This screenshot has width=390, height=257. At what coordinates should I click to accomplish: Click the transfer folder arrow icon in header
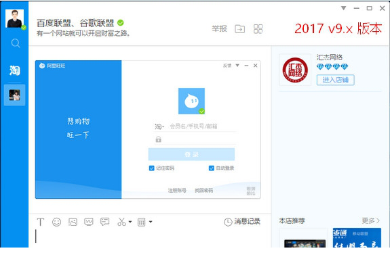click(x=240, y=29)
